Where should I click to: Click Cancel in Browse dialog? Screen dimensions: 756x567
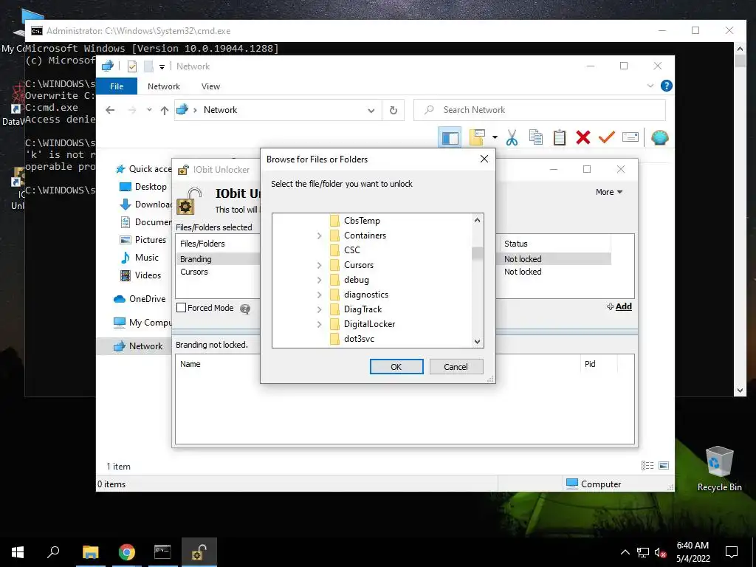coord(456,366)
